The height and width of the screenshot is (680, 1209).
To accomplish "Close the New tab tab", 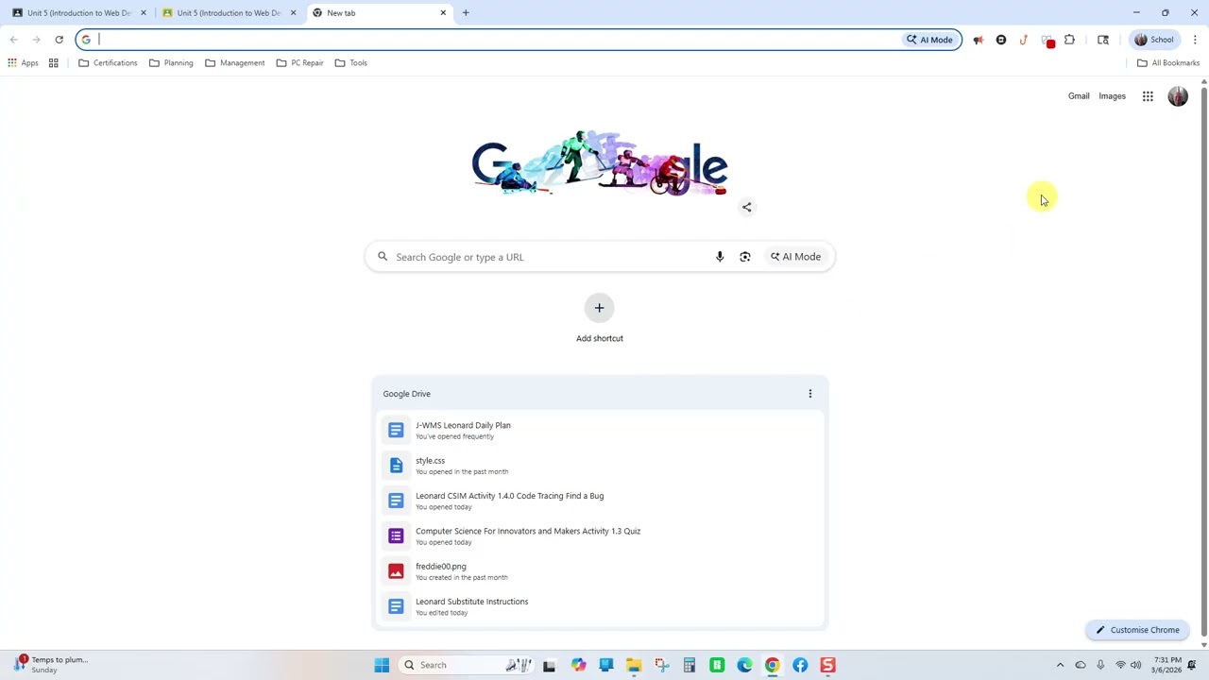I will (x=443, y=13).
